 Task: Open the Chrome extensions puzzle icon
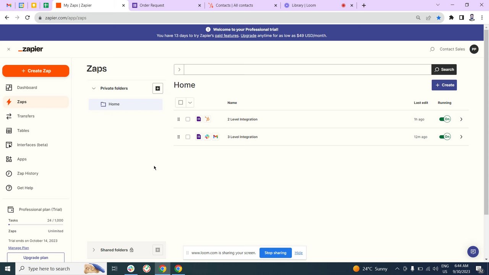(451, 18)
